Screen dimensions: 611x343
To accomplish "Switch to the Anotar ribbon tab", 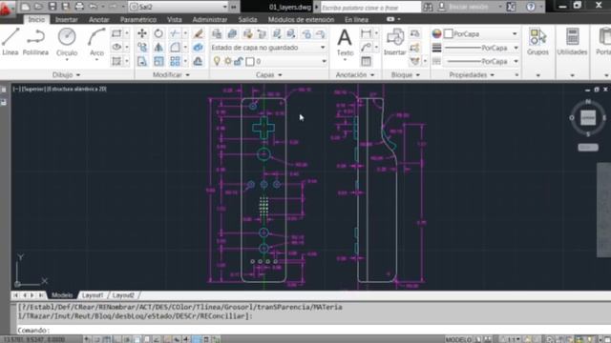I will (x=99, y=19).
